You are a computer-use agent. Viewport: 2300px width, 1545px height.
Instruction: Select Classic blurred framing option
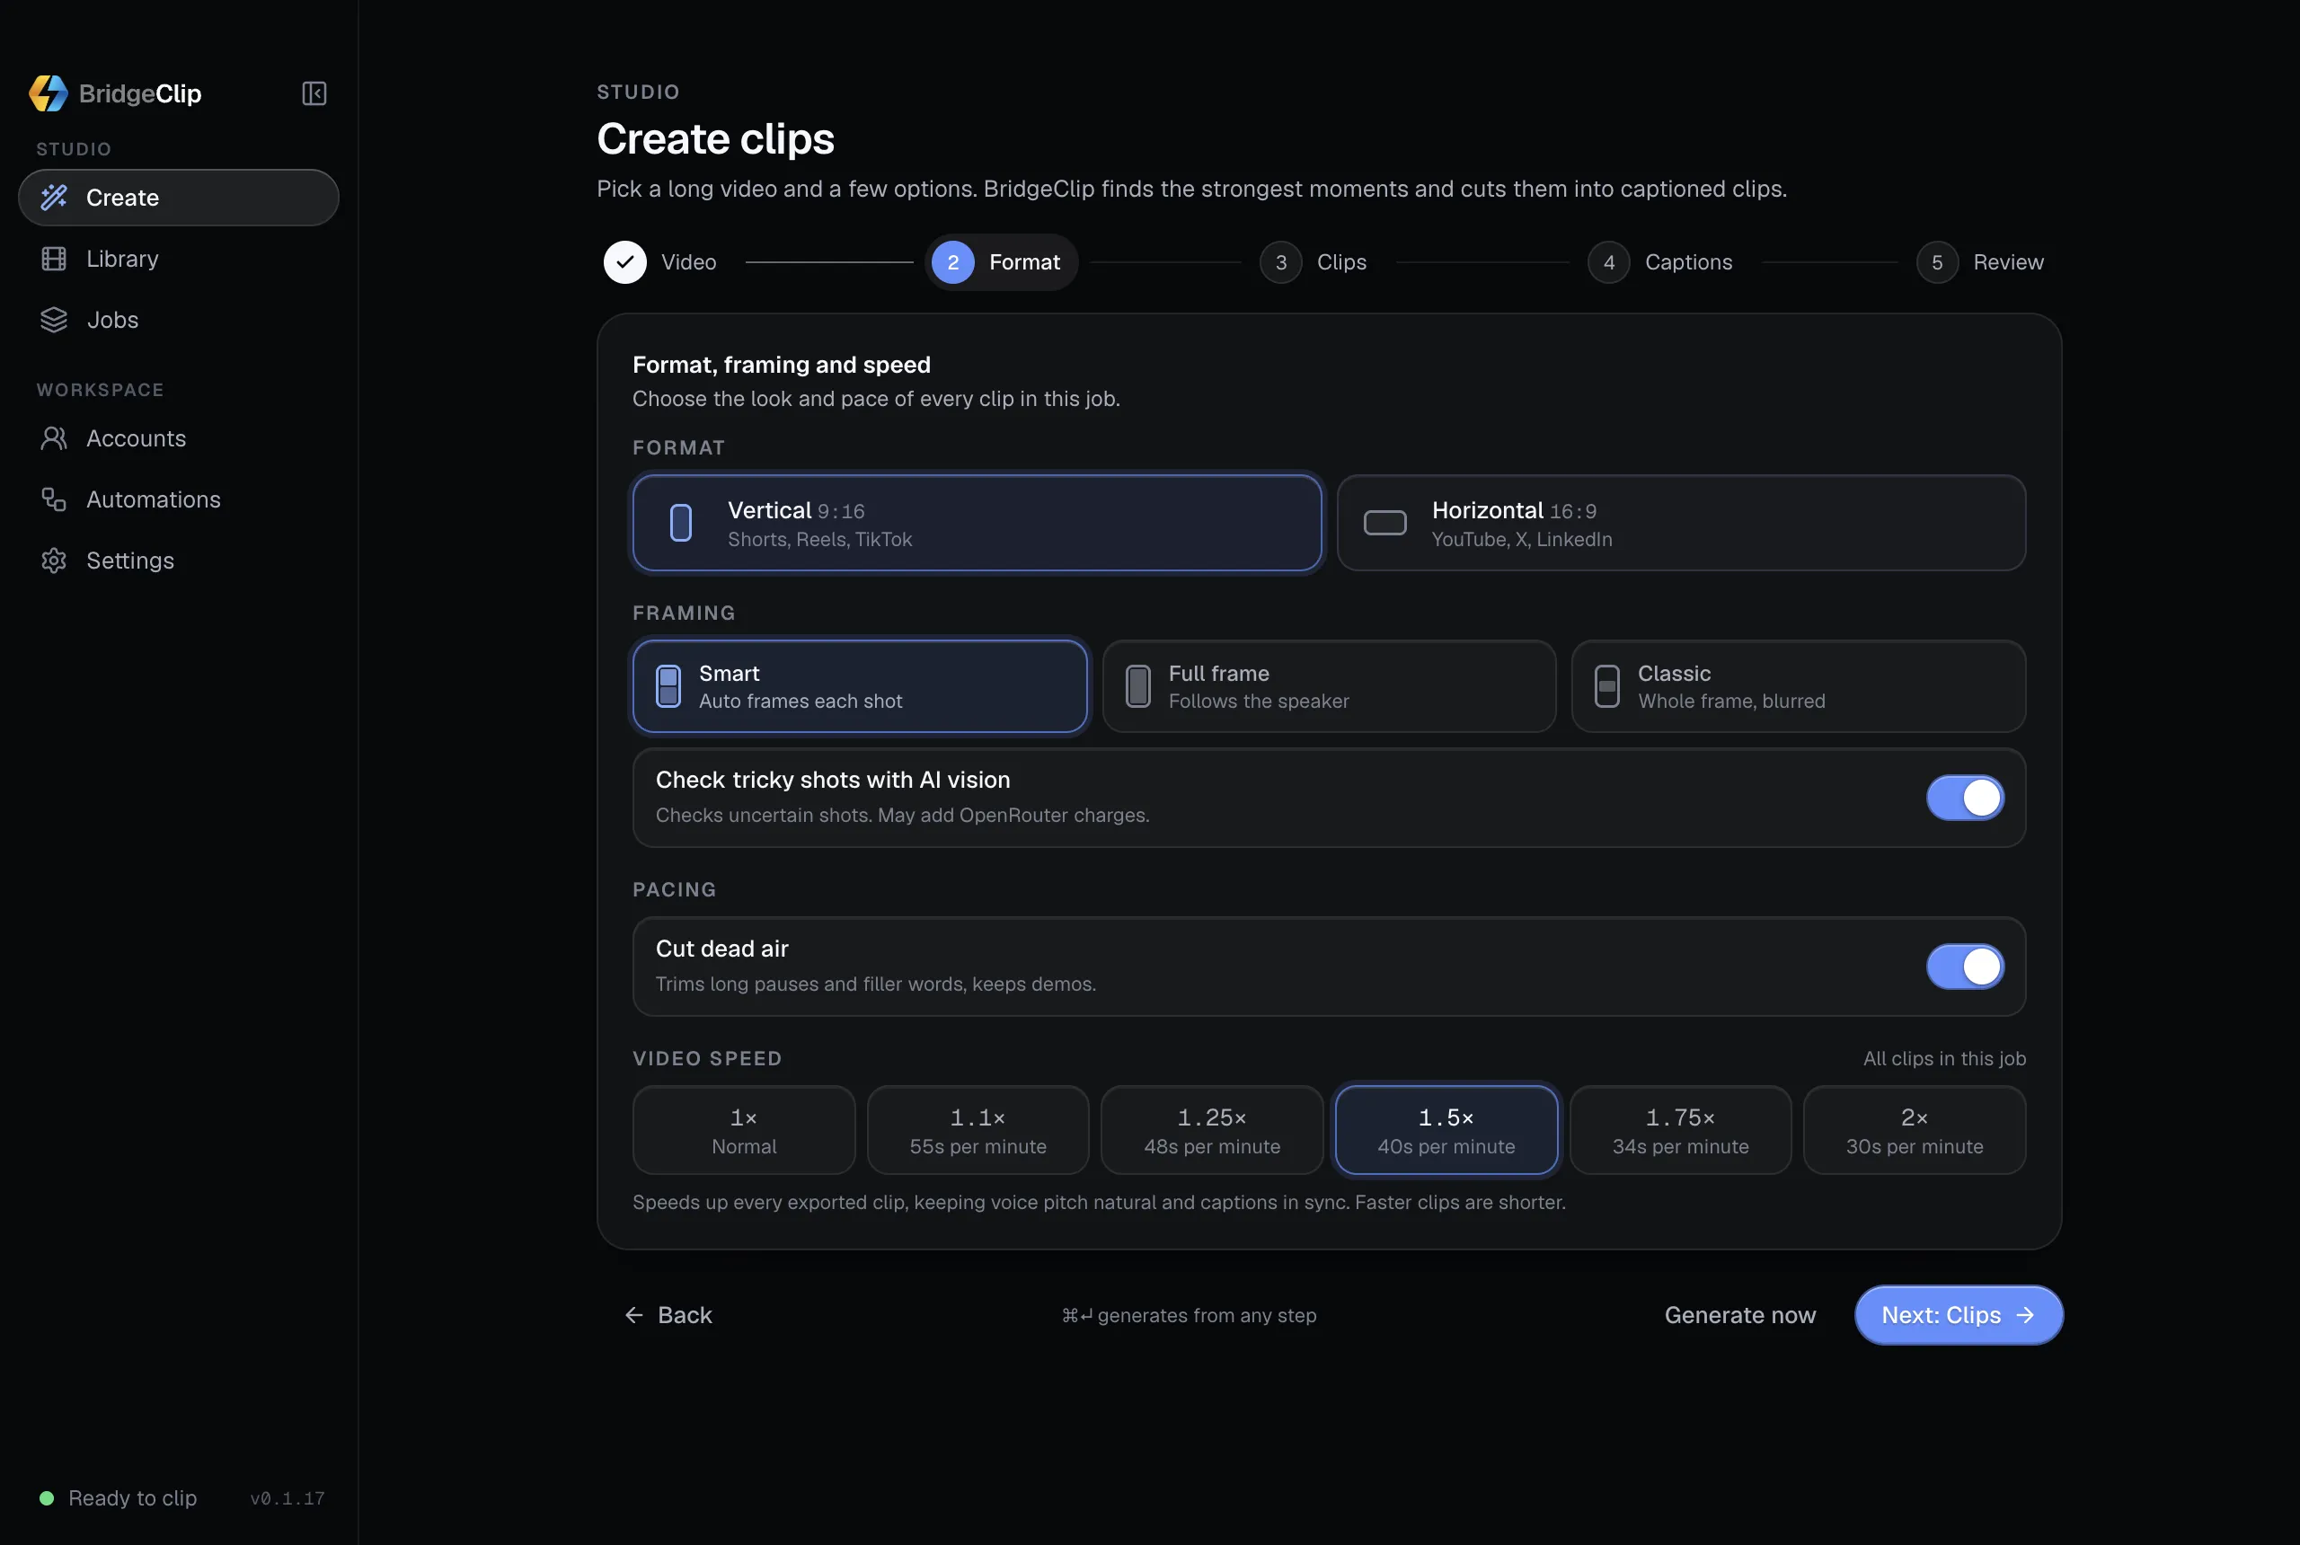1799,687
